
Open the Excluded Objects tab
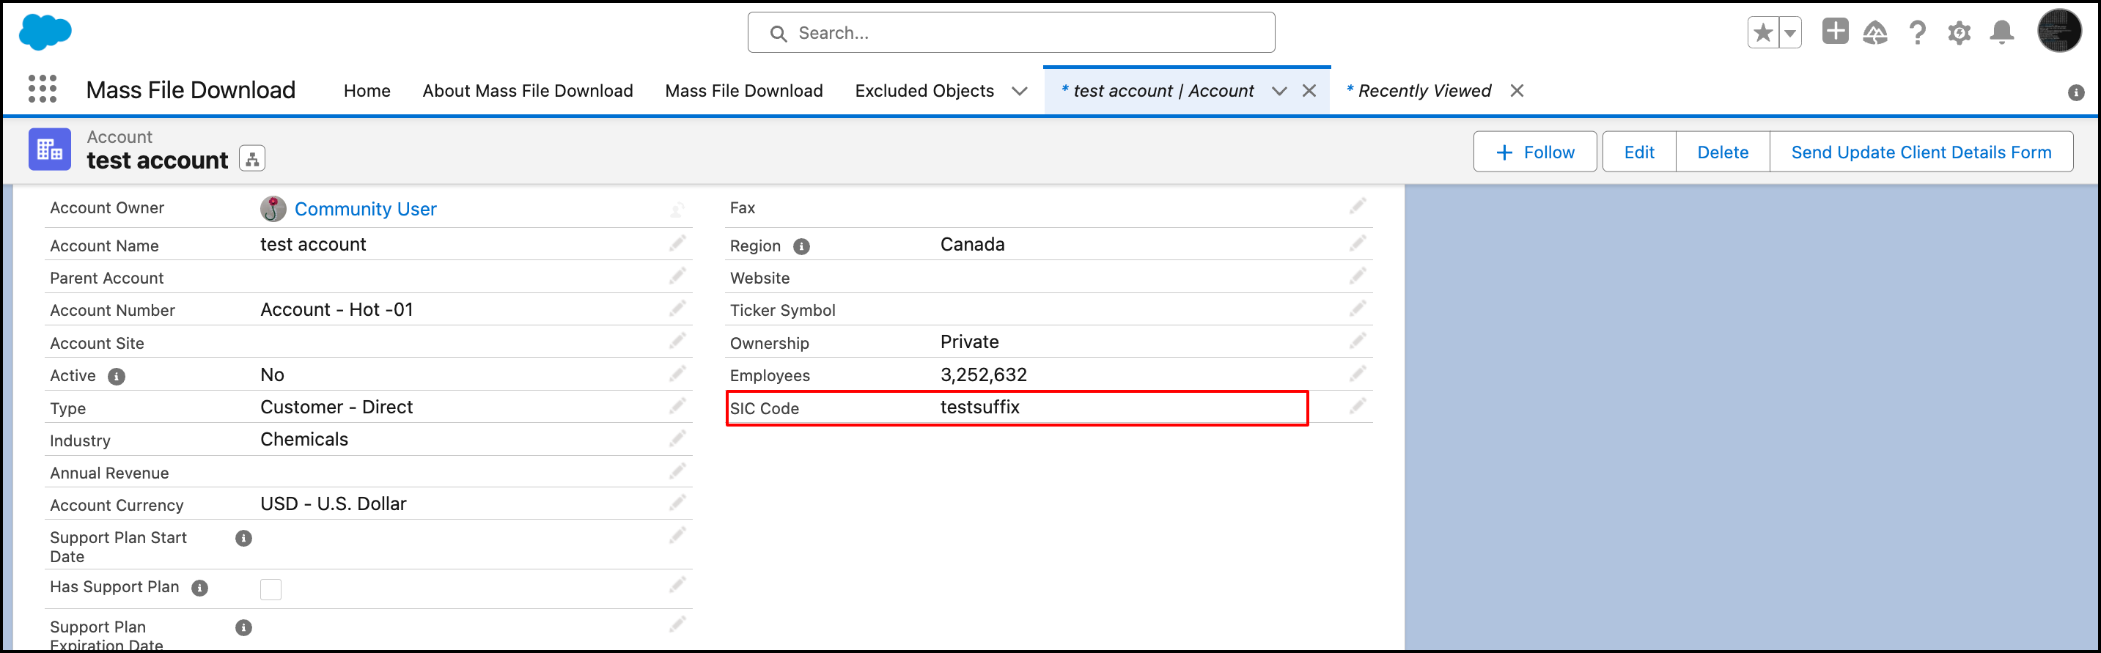pos(924,92)
